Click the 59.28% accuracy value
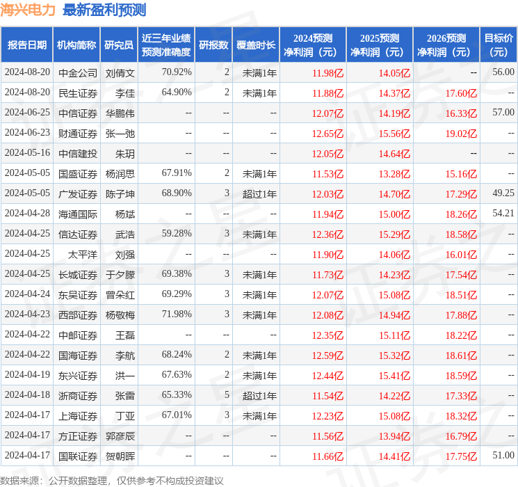This screenshot has height=487, width=518. pyautogui.click(x=177, y=233)
